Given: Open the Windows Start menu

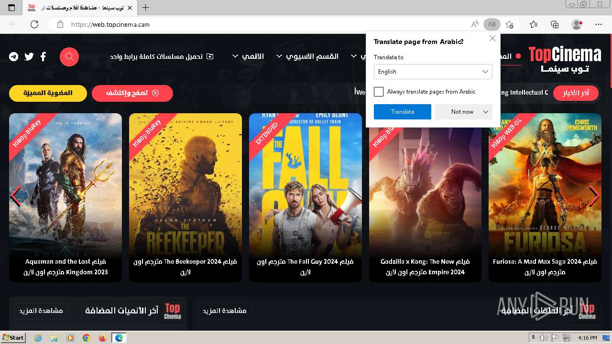Looking at the screenshot, I should (13, 338).
